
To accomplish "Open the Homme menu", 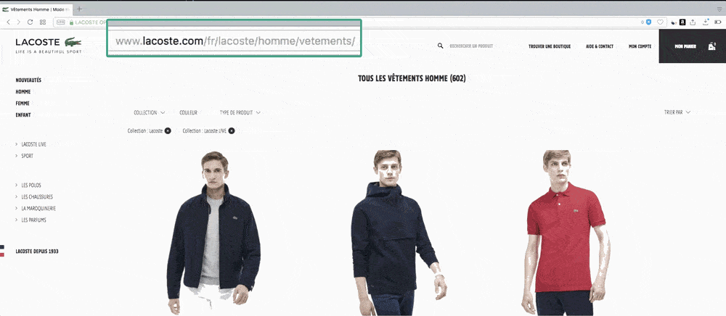I will 23,92.
